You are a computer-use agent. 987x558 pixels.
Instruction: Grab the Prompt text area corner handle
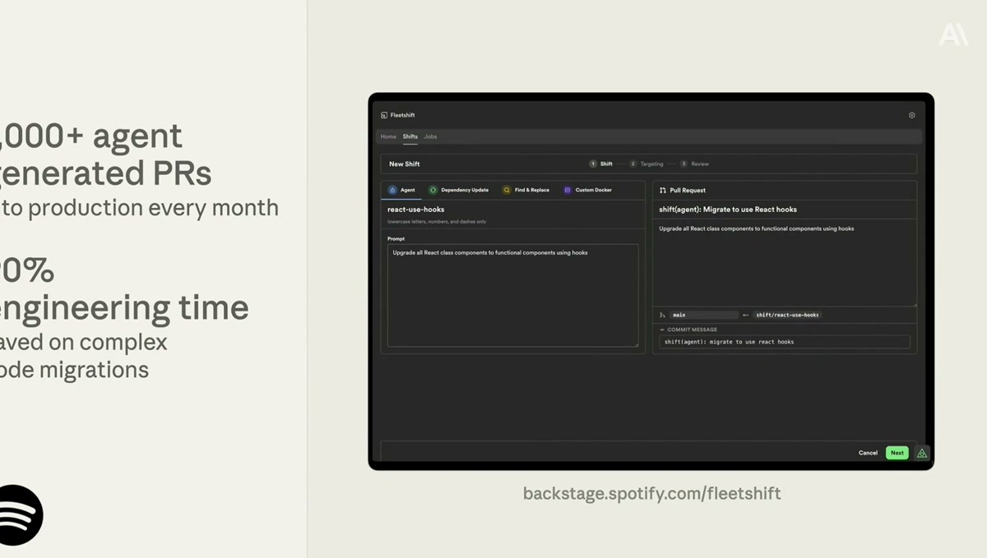636,344
